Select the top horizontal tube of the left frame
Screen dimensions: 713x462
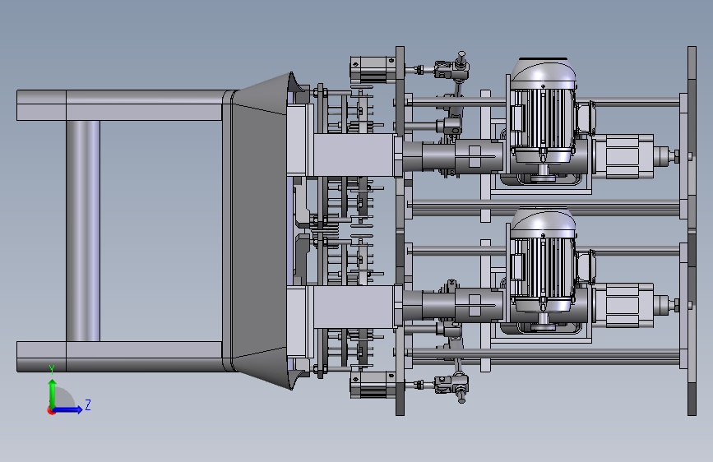point(121,105)
